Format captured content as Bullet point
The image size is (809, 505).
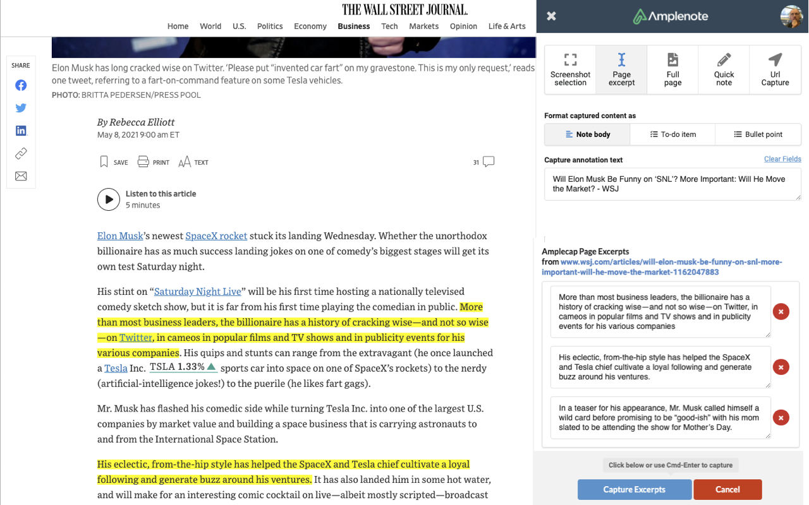click(x=758, y=134)
